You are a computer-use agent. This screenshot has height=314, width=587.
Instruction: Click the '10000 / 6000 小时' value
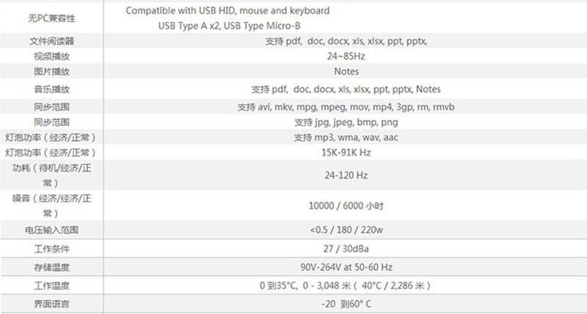pyautogui.click(x=346, y=206)
